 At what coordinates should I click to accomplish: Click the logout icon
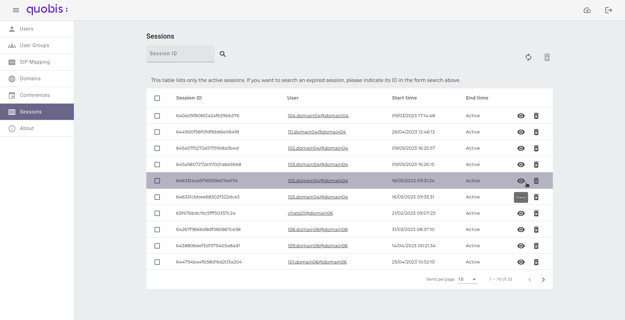(609, 10)
